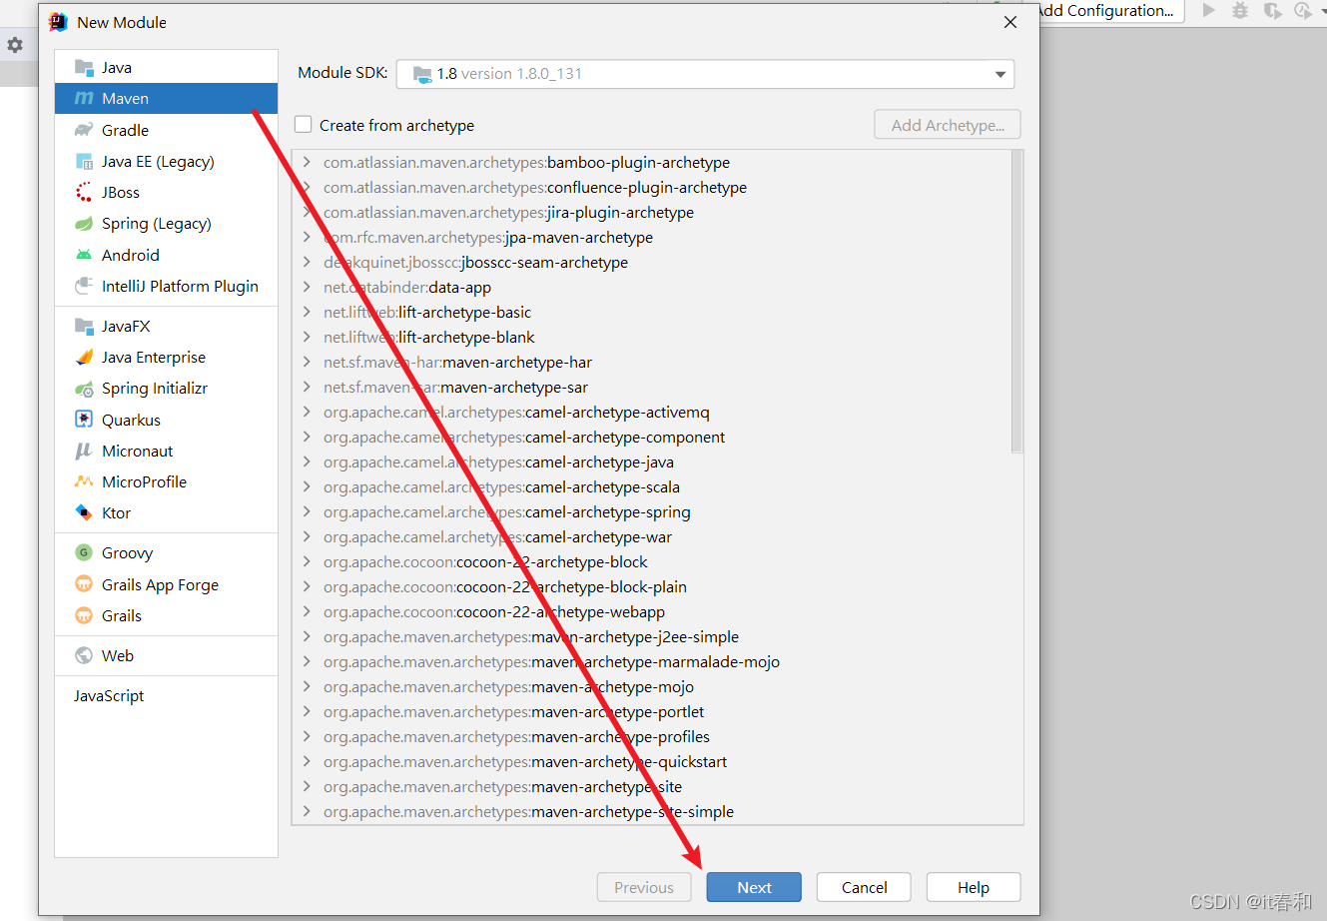1327x921 pixels.
Task: Expand cocoon-22-archetype-block entry
Action: tap(307, 561)
